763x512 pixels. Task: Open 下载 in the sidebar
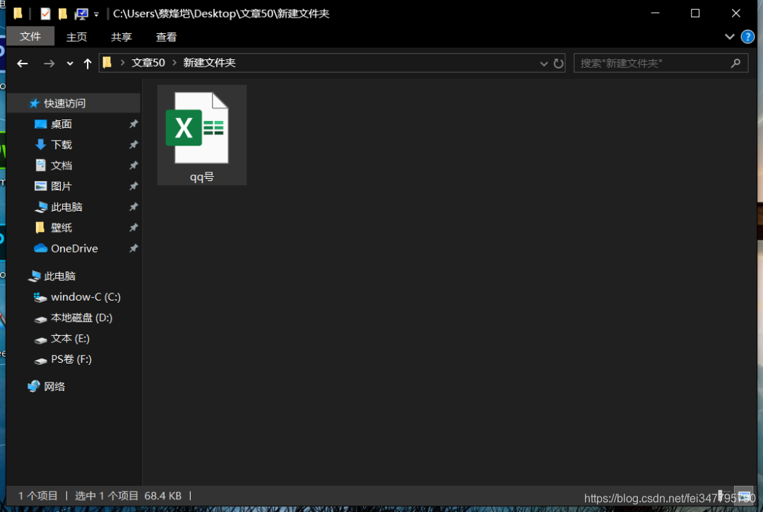coord(61,145)
